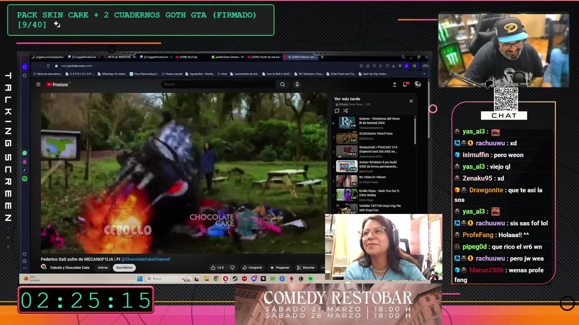This screenshot has width=579, height=325.
Task: Open Opera from the taskbar
Action: pos(225,279)
